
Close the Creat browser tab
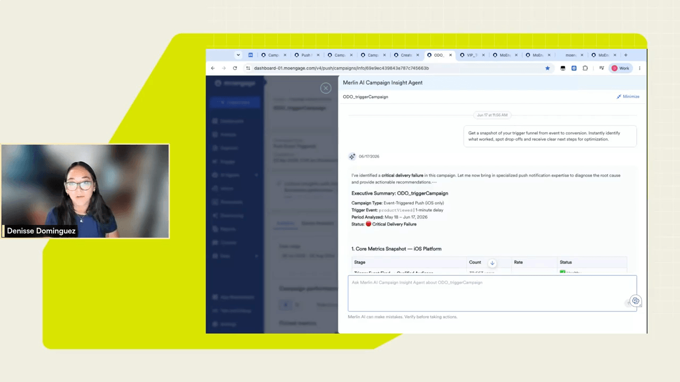418,55
